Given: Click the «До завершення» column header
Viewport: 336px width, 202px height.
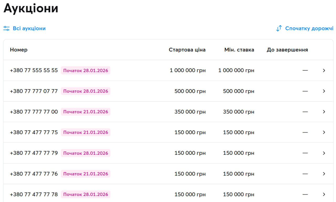Looking at the screenshot, I should 287,50.
